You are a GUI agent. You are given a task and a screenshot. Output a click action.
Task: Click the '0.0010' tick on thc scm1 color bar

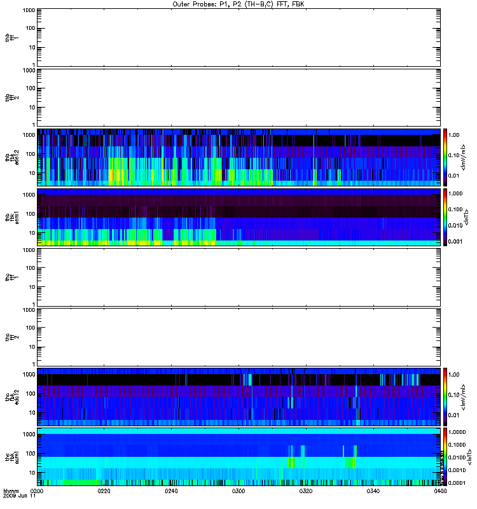[x=457, y=470]
